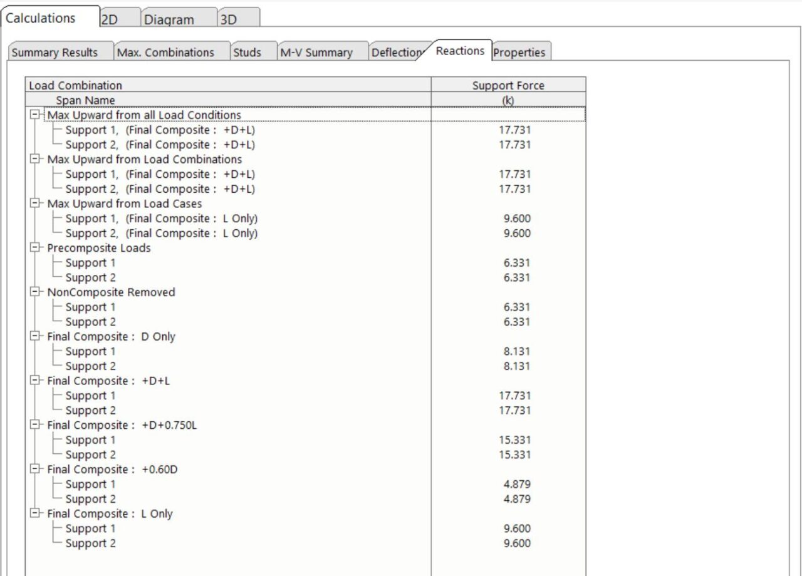Viewport: 802px width, 576px height.
Task: Open the Max. Combinations tab
Action: (x=165, y=53)
